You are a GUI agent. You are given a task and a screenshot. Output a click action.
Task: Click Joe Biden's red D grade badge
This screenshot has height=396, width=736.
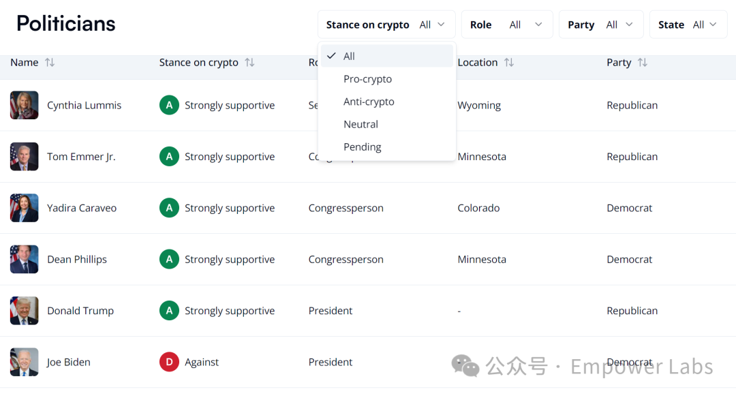point(169,362)
